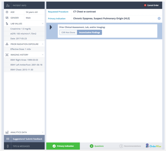Click the Gender symbol icon
This screenshot has width=166, height=151.
click(x=7, y=18)
